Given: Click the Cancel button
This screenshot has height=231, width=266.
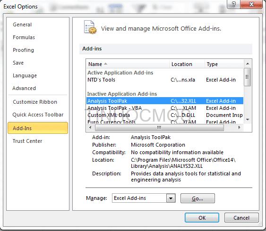Looking at the screenshot, I should 241,218.
